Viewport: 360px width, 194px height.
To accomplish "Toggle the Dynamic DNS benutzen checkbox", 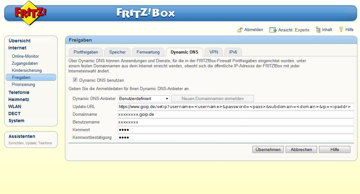I will coord(75,80).
